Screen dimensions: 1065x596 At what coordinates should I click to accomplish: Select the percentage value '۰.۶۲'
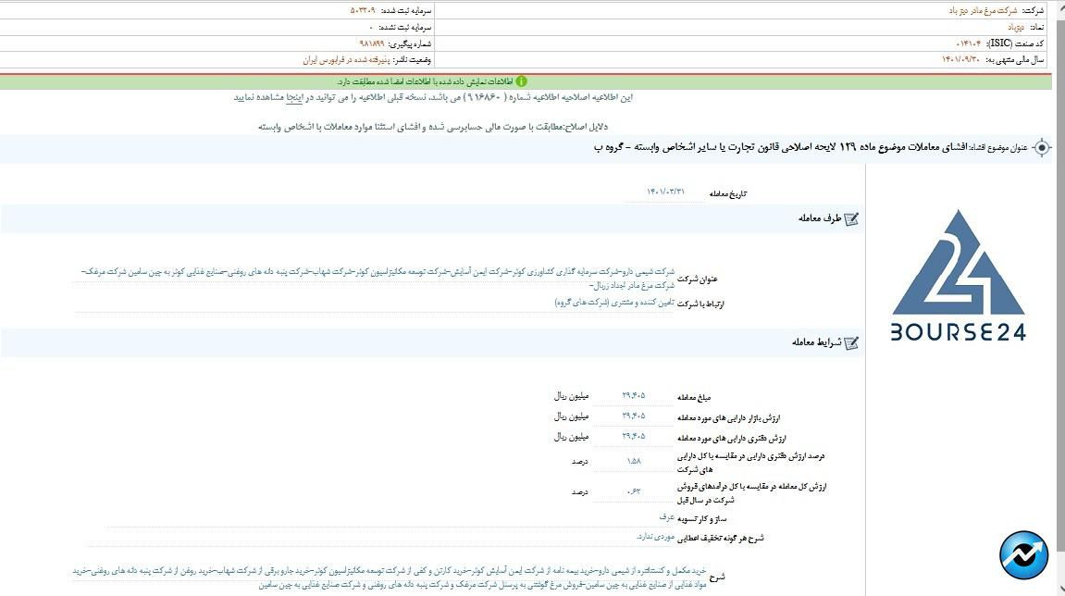click(x=634, y=490)
